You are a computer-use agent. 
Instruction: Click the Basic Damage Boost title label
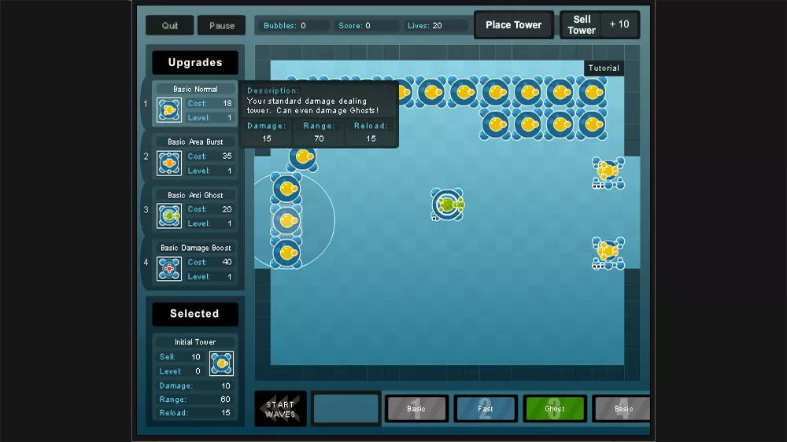pyautogui.click(x=195, y=248)
